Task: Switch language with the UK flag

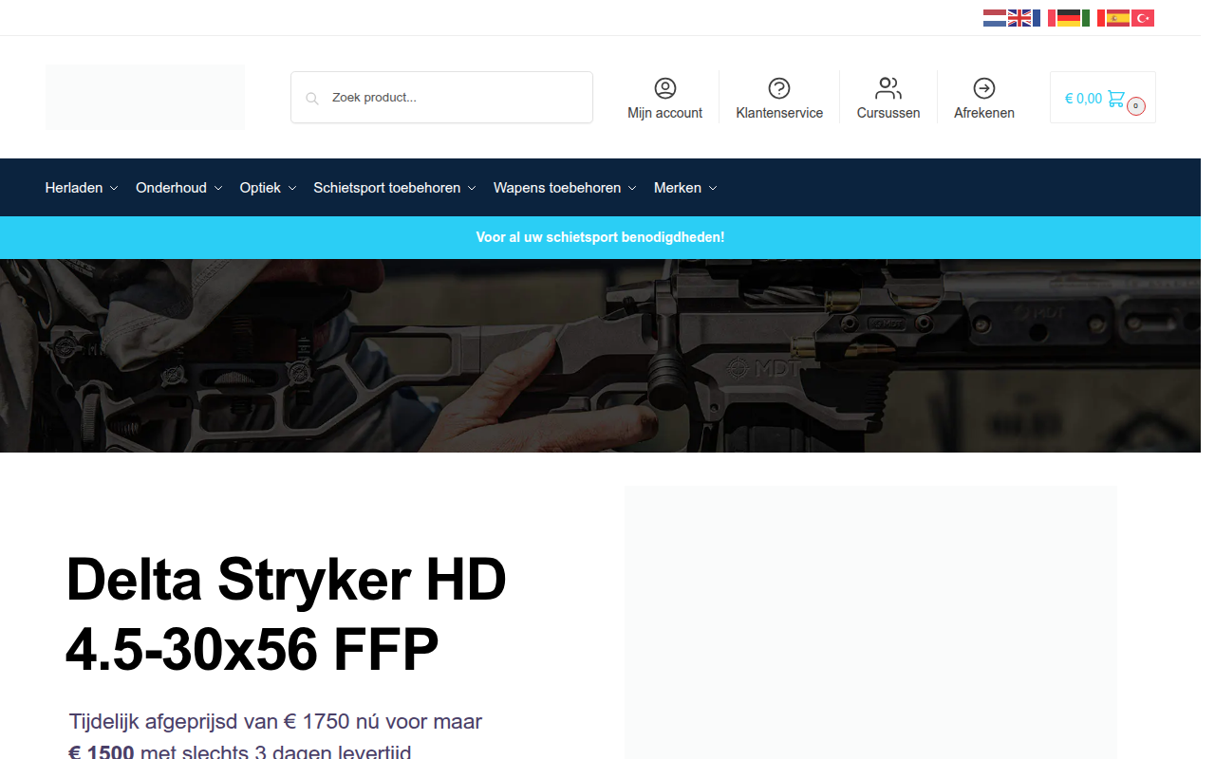Action: point(1019,18)
